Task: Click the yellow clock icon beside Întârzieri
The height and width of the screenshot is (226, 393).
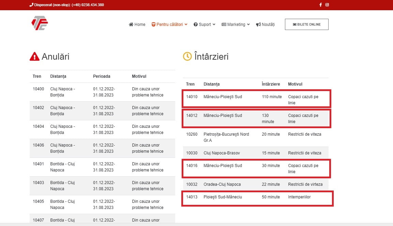Action: (187, 56)
